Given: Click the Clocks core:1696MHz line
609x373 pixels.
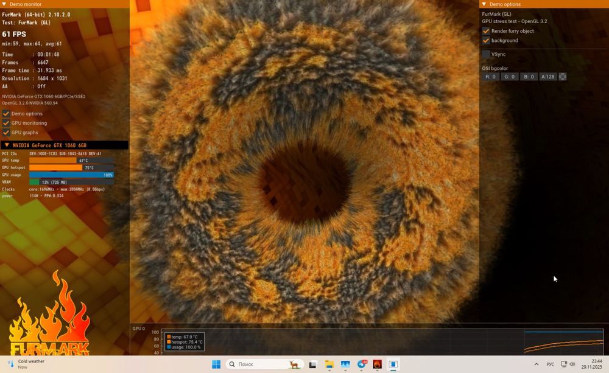Looking at the screenshot, I should point(53,189).
